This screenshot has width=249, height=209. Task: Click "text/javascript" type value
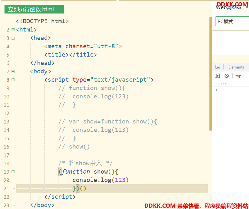[x=120, y=80]
